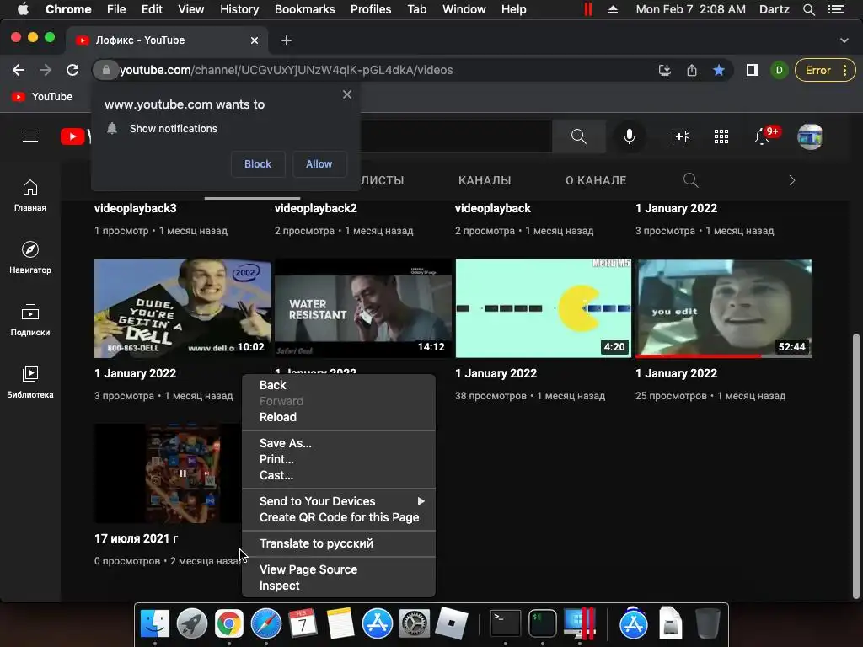Screen dimensions: 863x647
Task: Open the videoplayback3 video title
Action: coord(136,208)
